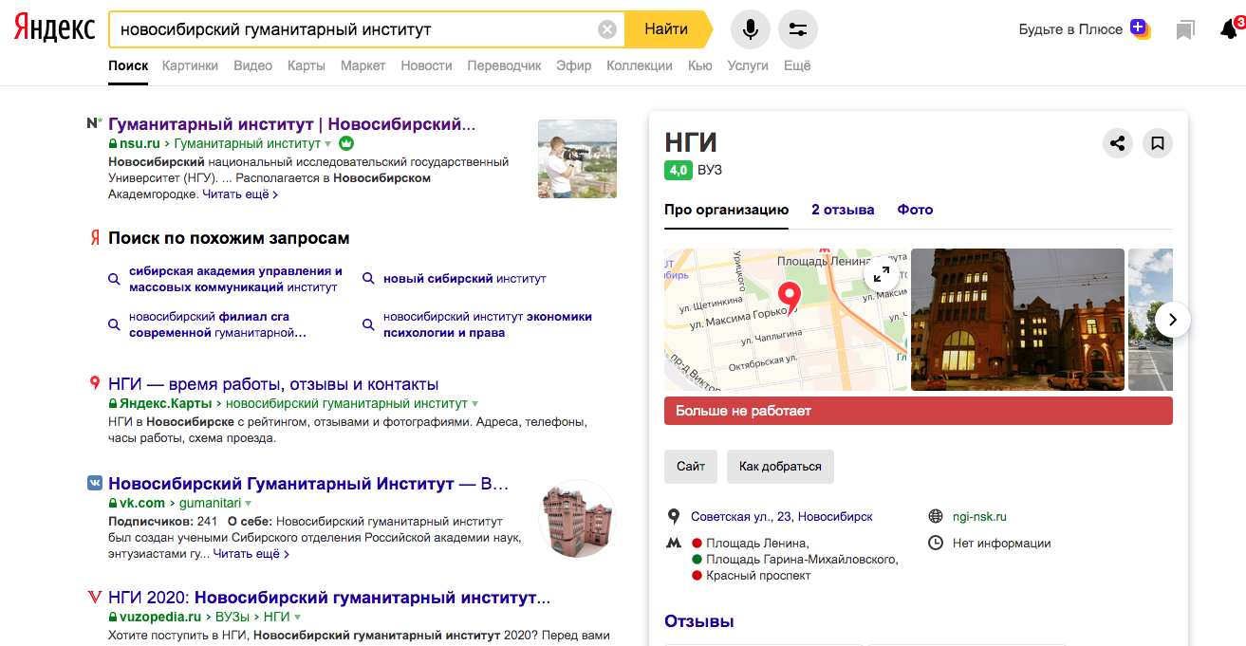Click the Яндекс logo
The height and width of the screenshot is (646, 1246).
(x=54, y=29)
